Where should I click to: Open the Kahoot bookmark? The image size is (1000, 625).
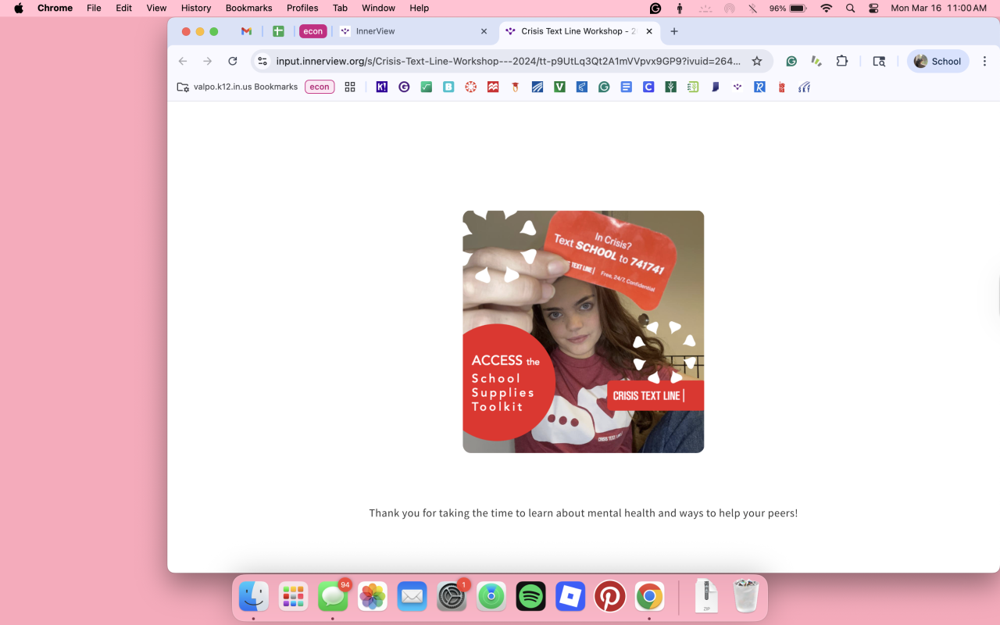click(382, 87)
